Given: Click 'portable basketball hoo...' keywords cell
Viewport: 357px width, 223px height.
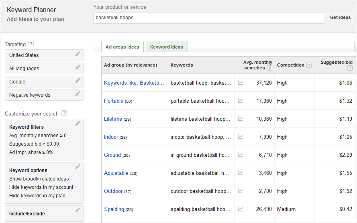Looking at the screenshot, I should click(x=200, y=101).
